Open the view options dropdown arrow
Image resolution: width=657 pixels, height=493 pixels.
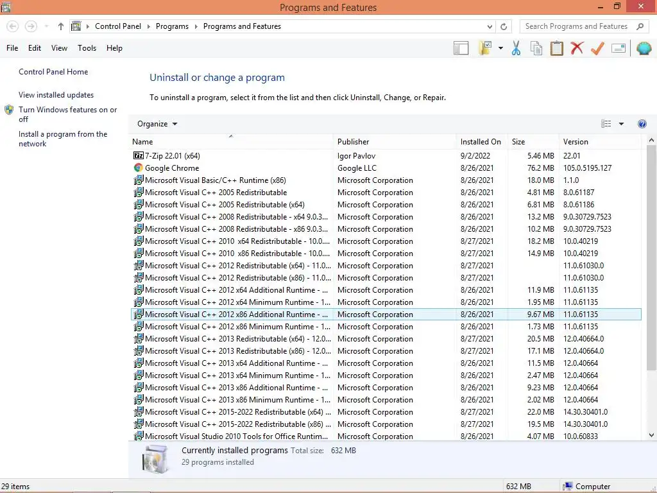621,124
